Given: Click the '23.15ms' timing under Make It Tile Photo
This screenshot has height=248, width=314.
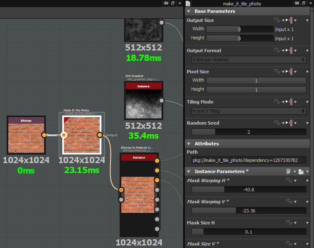Looking at the screenshot, I should pyautogui.click(x=82, y=170).
